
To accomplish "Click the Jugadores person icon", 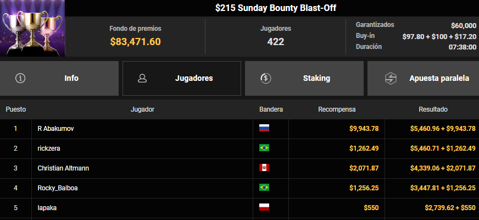I will point(142,78).
